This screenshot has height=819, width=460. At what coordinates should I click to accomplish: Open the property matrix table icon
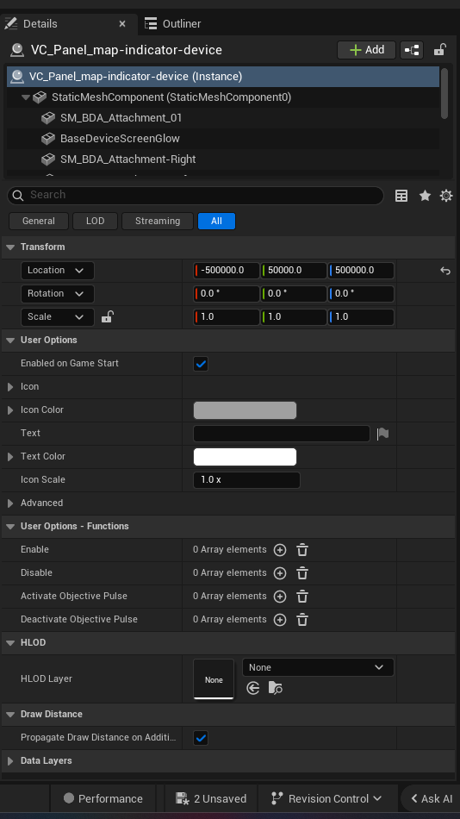(x=401, y=196)
